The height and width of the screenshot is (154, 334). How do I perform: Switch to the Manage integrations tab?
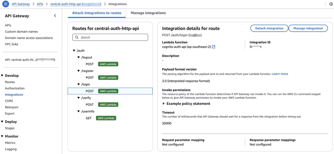pos(148,13)
